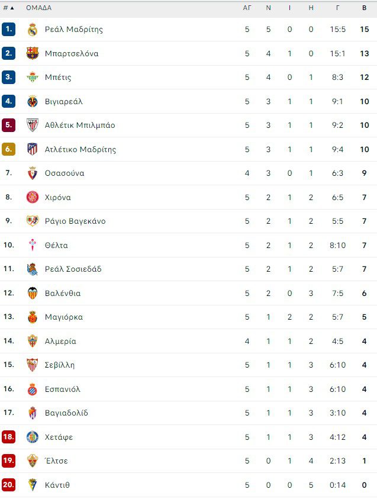Click the Atlético Madrid club crest
Screen dimensions: 377x502
pyautogui.click(x=33, y=149)
